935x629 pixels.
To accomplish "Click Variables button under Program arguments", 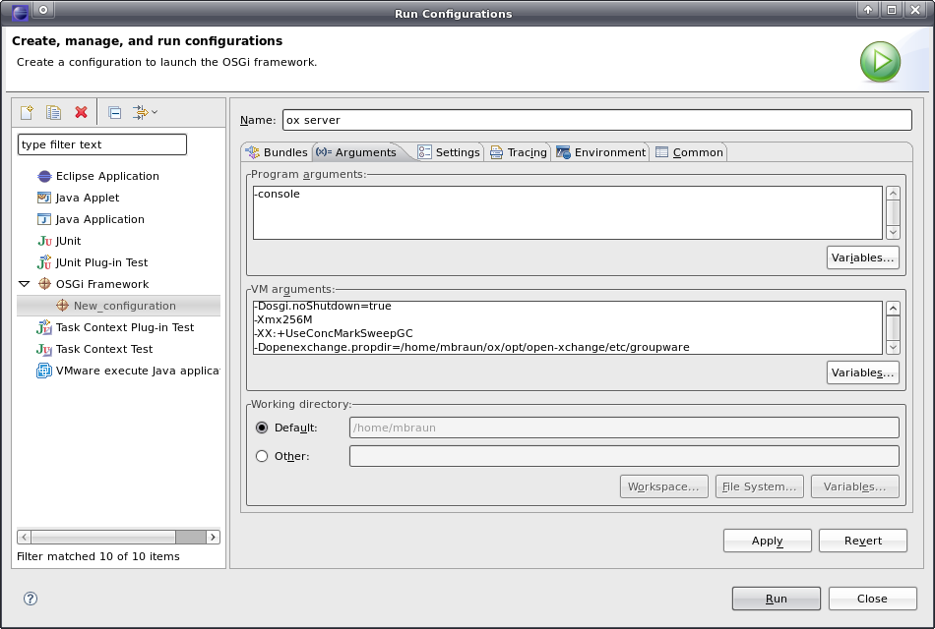I will click(x=862, y=257).
